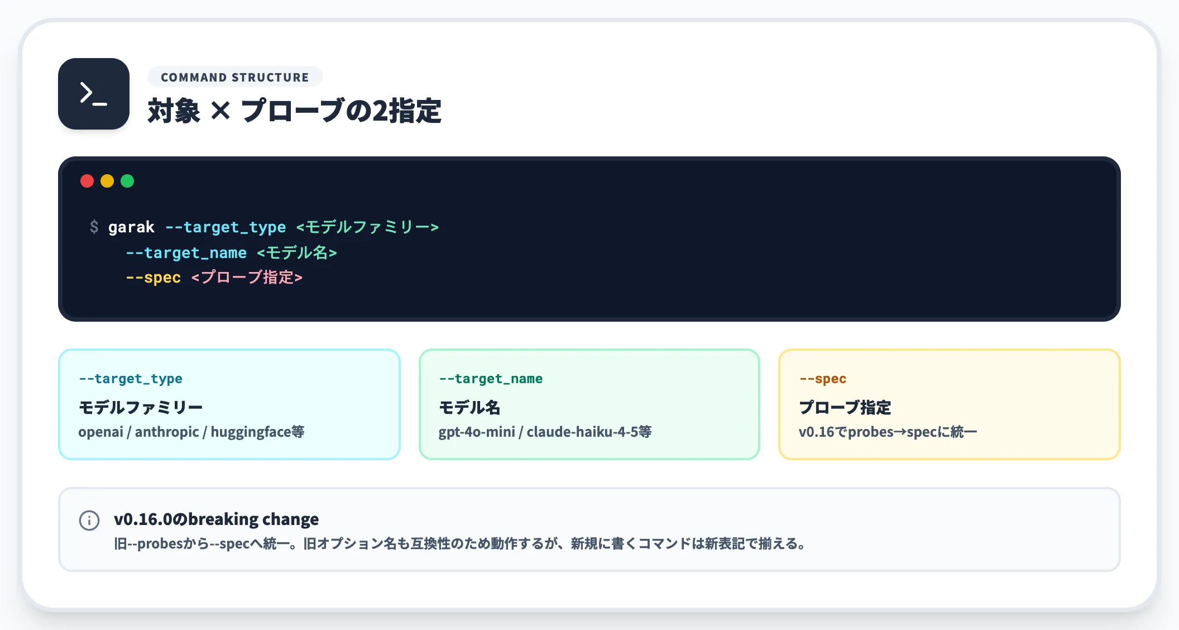Click the <モデルファミリー> placeholder in the terminal
1179x630 pixels.
point(367,227)
